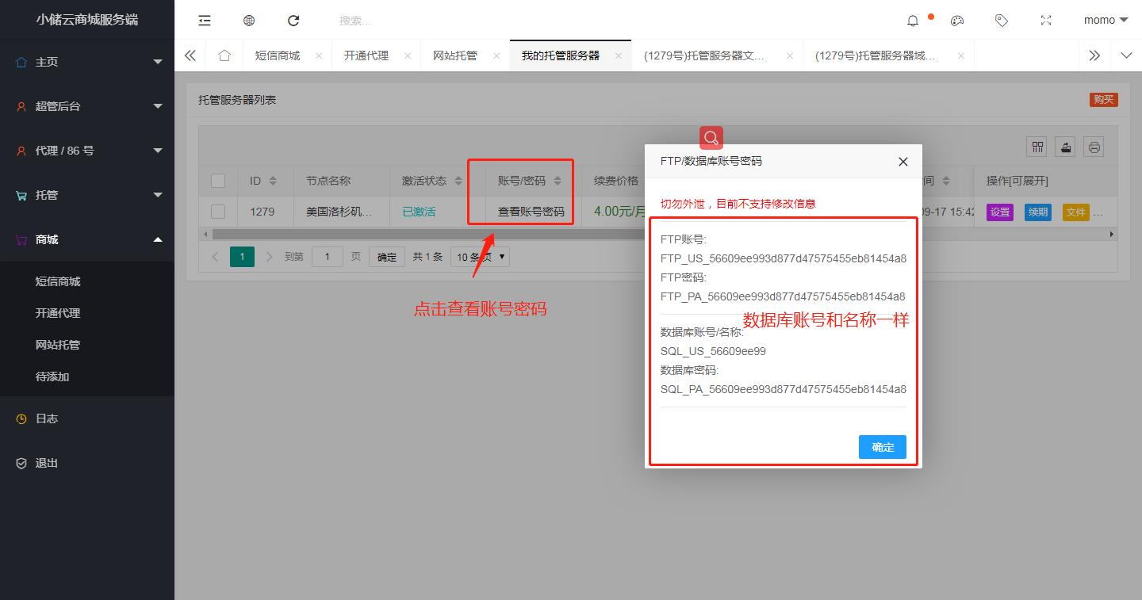Viewport: 1142px width, 600px height.
Task: Open the momo user dropdown
Action: coord(1106,21)
